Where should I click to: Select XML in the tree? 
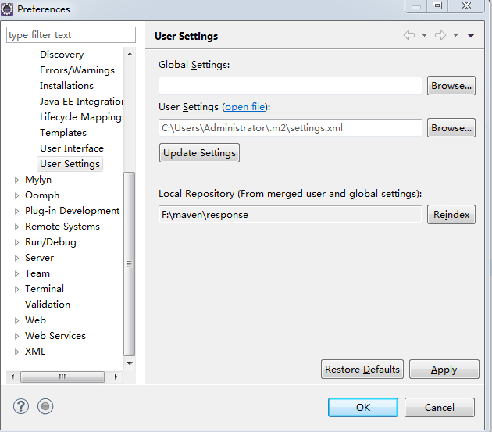[35, 352]
